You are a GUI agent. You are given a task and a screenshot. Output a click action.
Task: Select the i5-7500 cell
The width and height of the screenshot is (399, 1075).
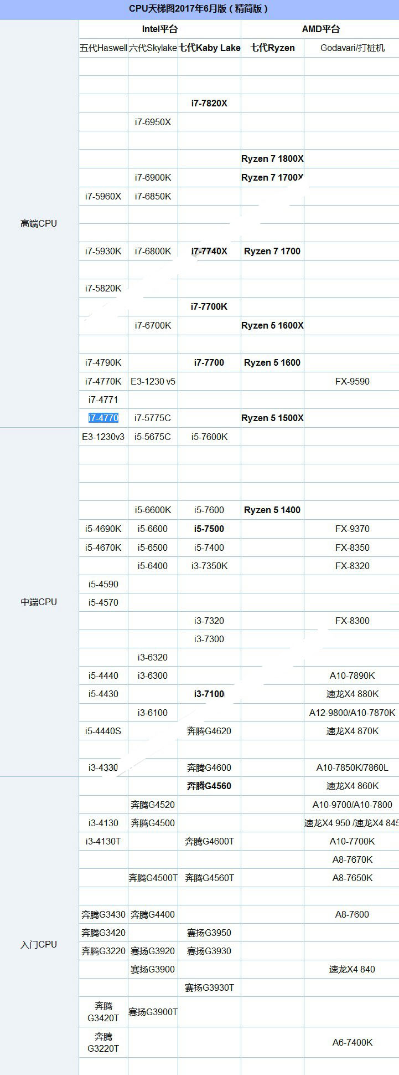pos(209,529)
